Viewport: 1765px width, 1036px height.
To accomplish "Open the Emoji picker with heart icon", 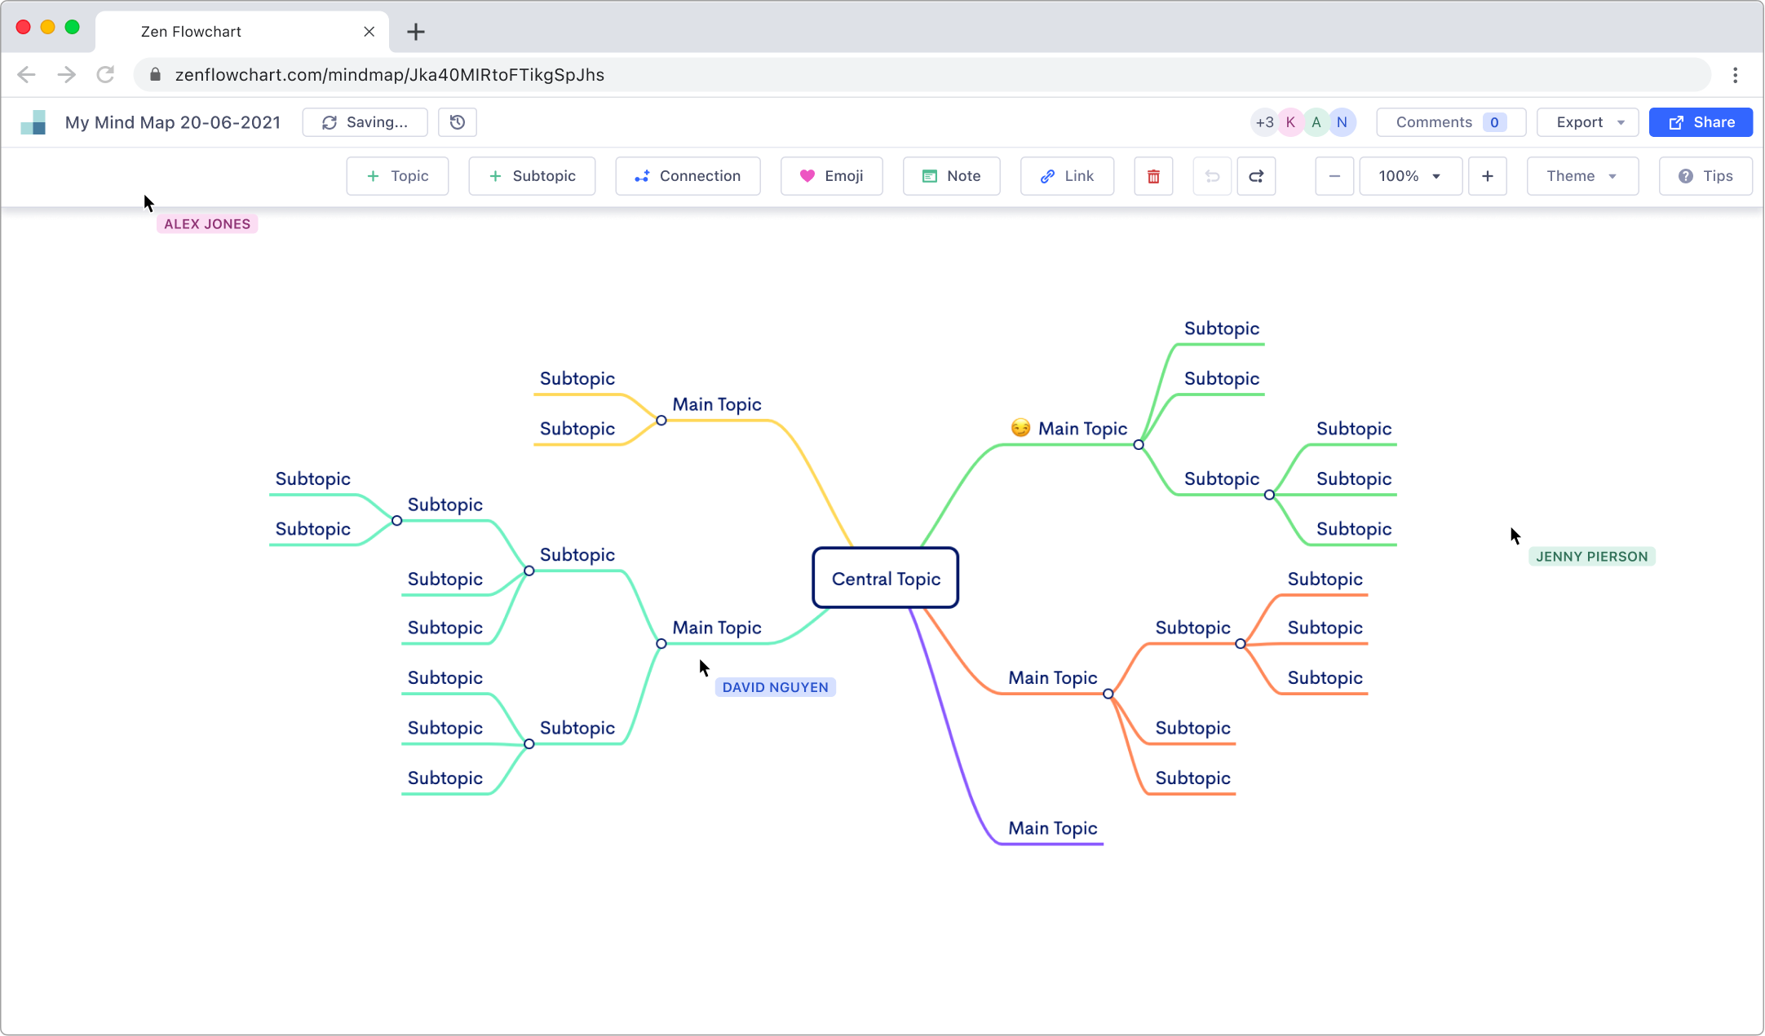I will 807,176.
